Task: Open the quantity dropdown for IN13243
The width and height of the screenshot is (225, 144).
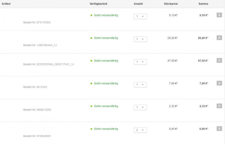Action: (x=140, y=85)
